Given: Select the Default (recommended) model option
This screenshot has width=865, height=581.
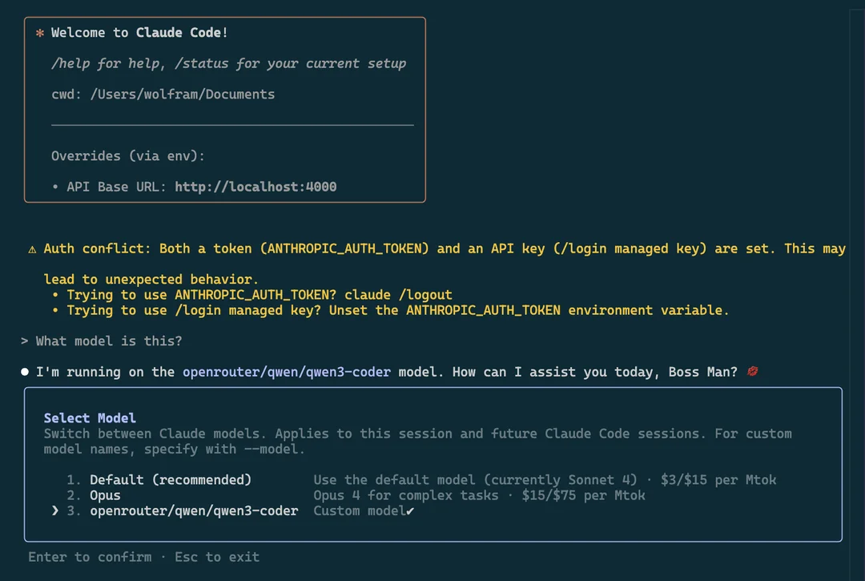Looking at the screenshot, I should (170, 480).
